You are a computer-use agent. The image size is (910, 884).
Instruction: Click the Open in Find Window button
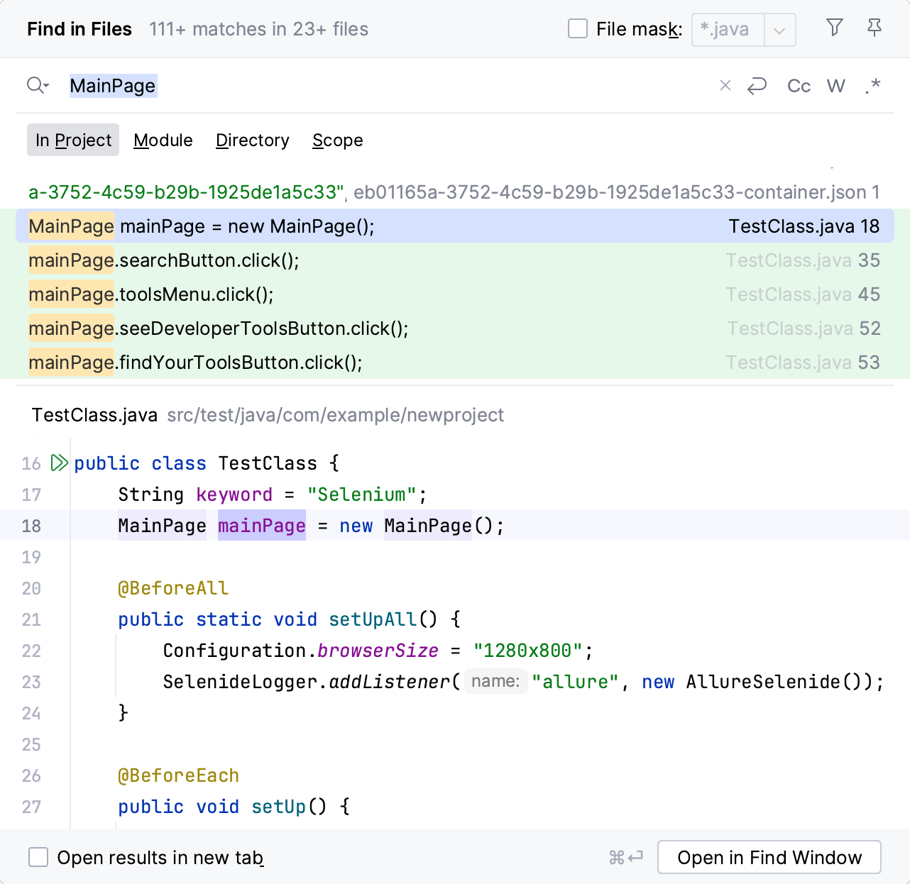(x=769, y=858)
